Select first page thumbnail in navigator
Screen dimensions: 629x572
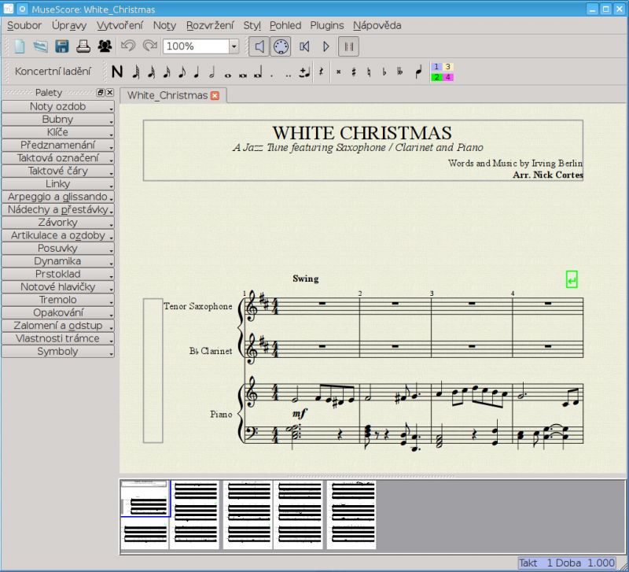pos(145,515)
